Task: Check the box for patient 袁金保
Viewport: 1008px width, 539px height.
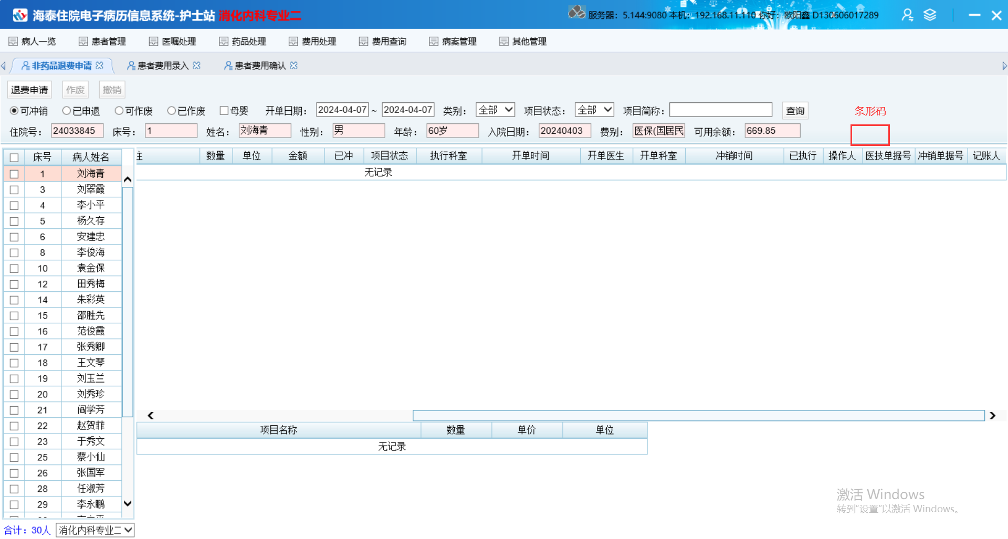Action: (14, 268)
